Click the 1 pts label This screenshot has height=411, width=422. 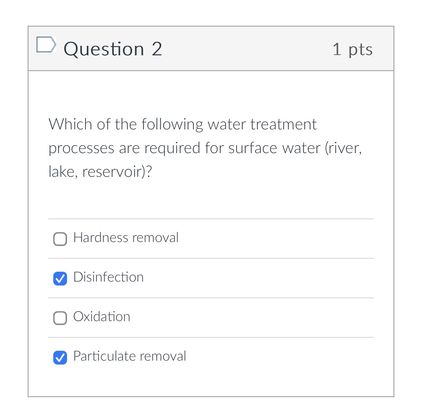353,49
